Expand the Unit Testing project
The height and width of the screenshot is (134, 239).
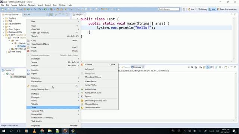[x=6, y=52]
